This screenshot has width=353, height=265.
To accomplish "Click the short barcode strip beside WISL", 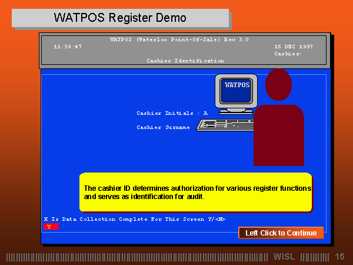I will (315, 257).
